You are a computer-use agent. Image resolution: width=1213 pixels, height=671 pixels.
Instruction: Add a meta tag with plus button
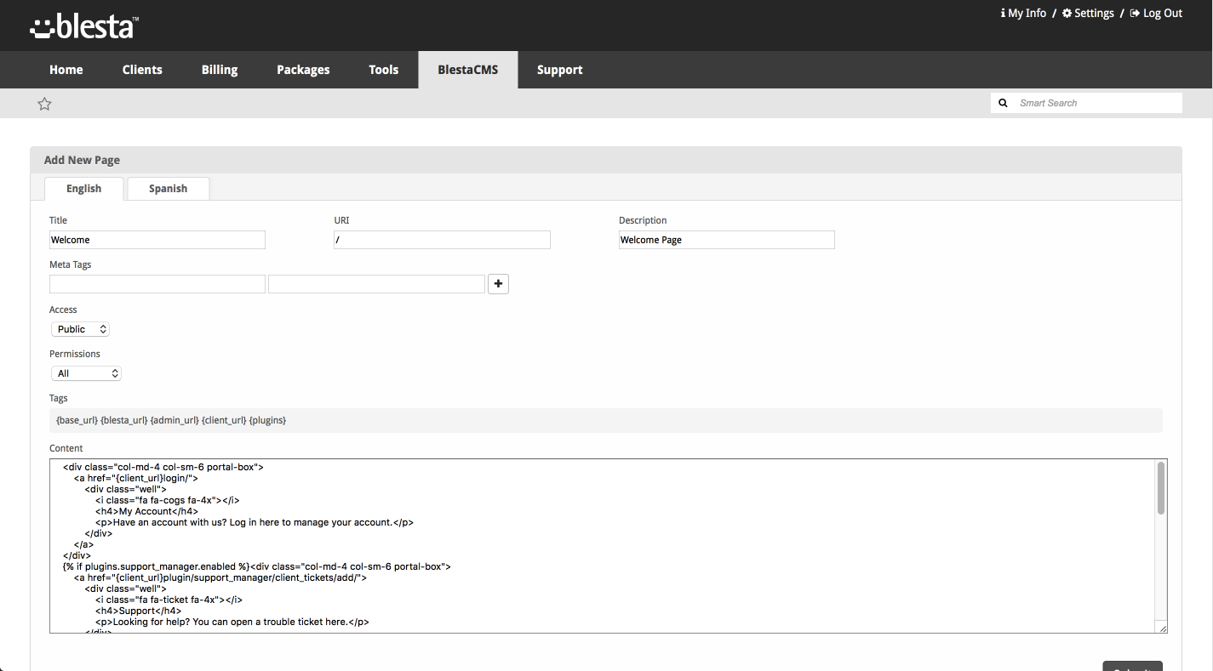[x=498, y=284]
